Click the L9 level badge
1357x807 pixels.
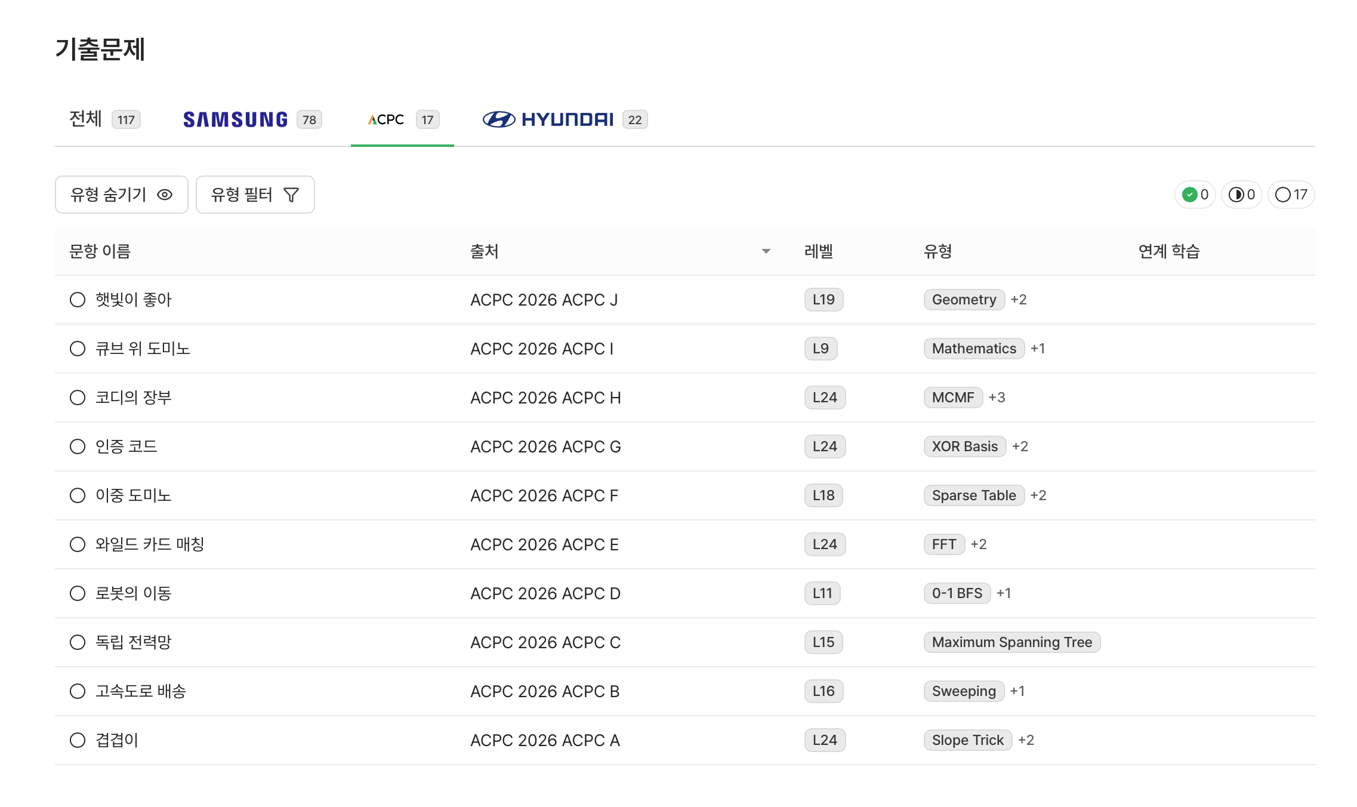(x=821, y=349)
